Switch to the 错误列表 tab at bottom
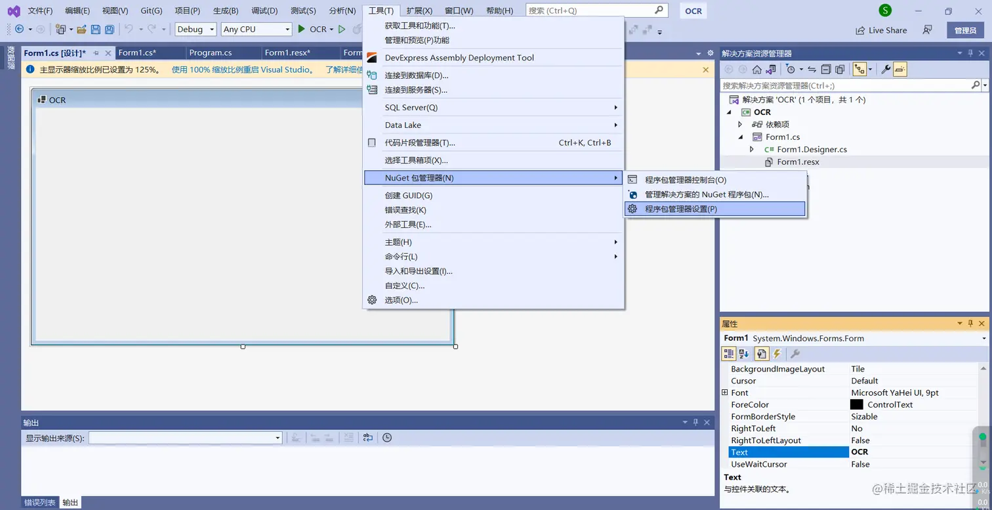The image size is (992, 510). 40,503
